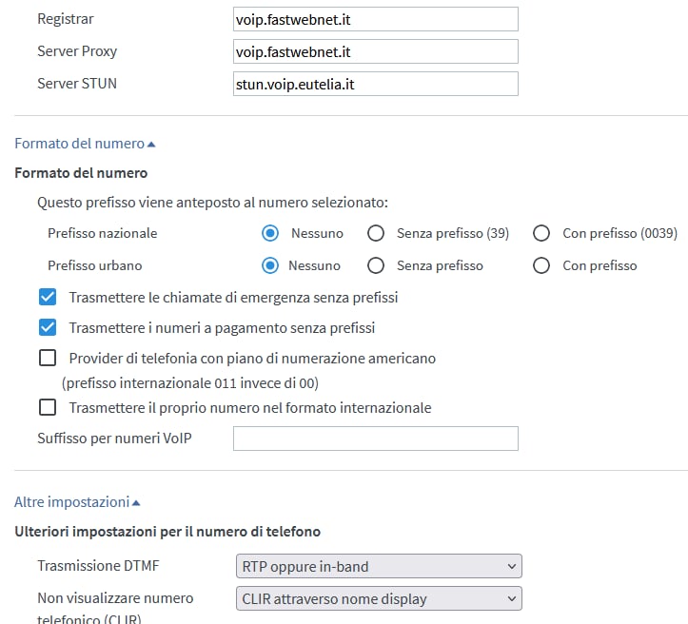Enable American numbering plan provider checkbox
The width and height of the screenshot is (688, 624).
[48, 358]
